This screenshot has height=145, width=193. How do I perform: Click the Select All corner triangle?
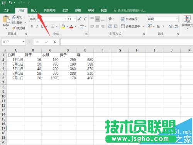click(5, 50)
